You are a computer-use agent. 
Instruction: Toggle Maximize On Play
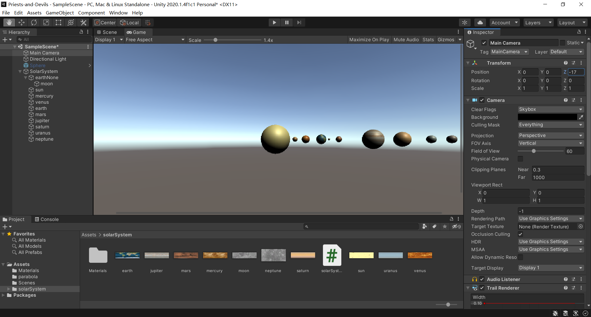point(369,40)
